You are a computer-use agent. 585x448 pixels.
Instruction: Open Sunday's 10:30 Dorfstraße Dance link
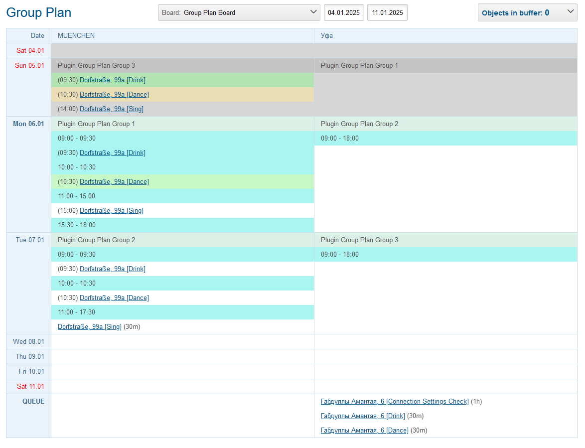(114, 95)
